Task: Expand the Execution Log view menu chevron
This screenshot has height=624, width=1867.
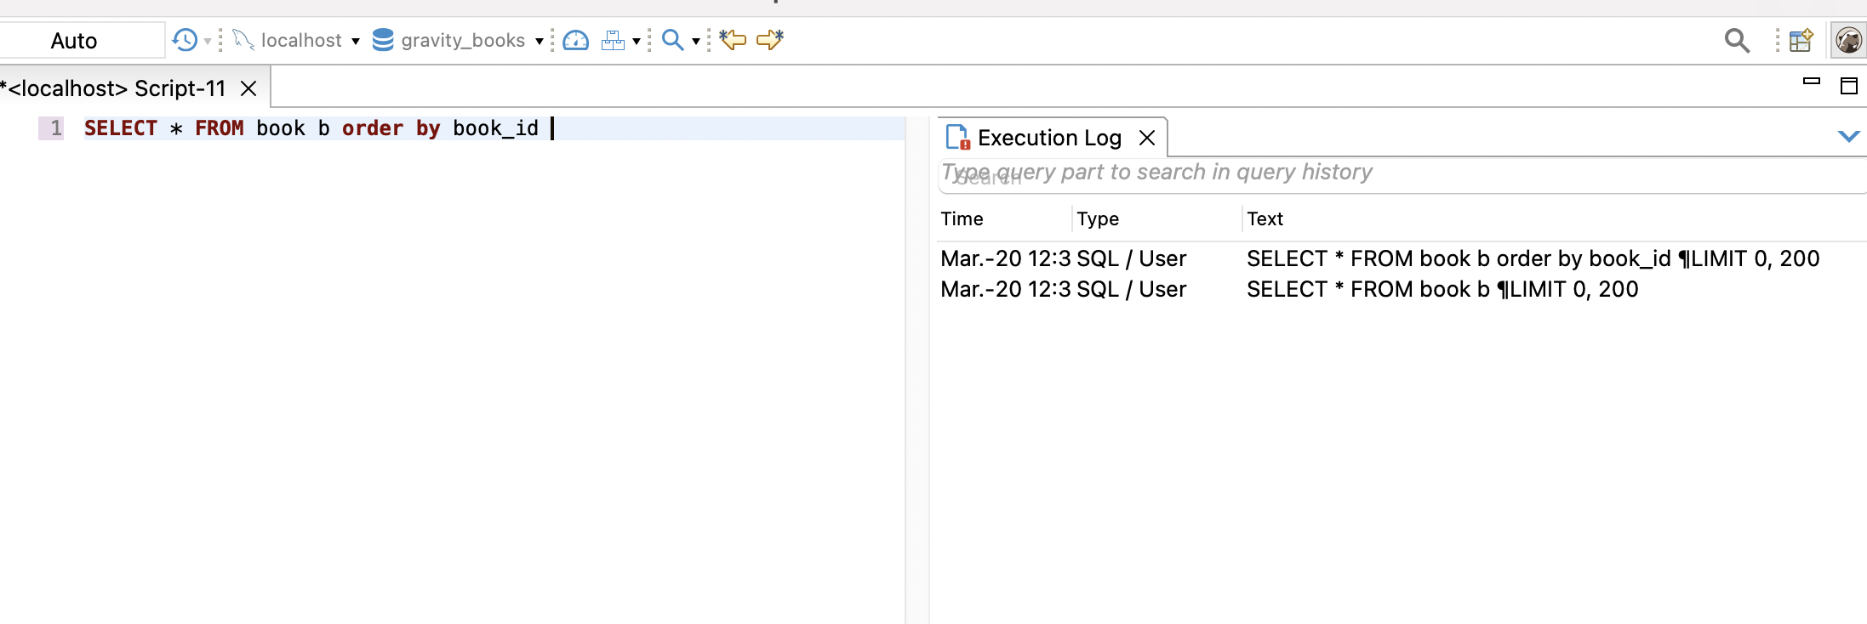Action: coord(1848,137)
